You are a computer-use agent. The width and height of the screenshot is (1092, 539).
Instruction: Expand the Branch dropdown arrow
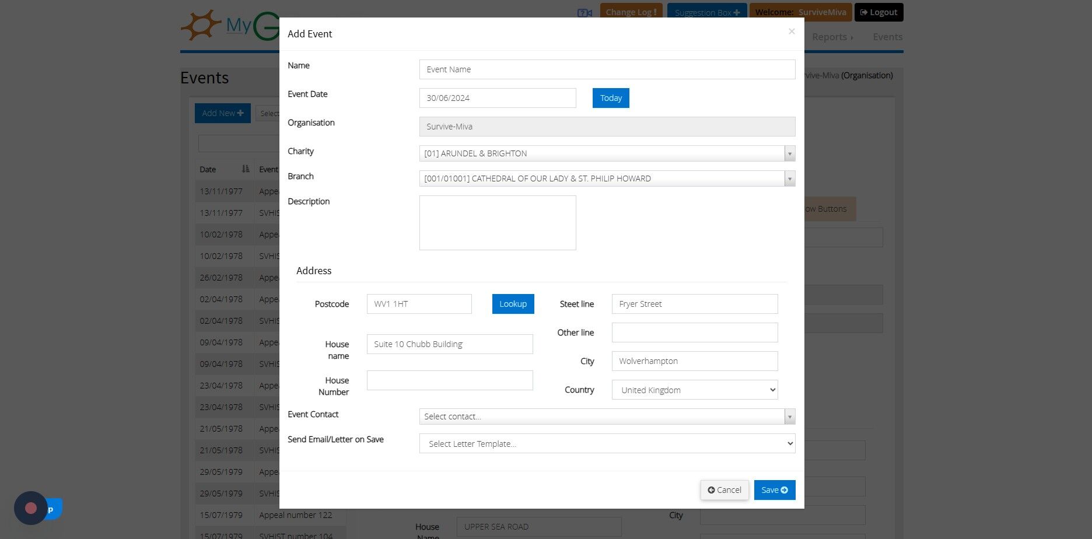click(790, 179)
